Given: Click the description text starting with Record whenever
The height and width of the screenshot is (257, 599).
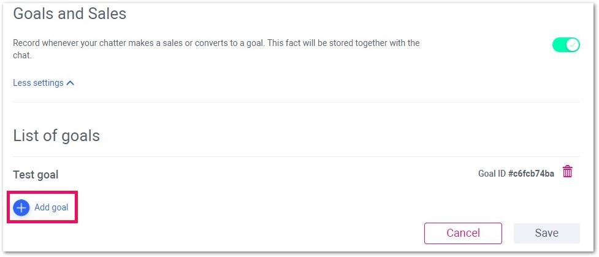Looking at the screenshot, I should tap(216, 49).
